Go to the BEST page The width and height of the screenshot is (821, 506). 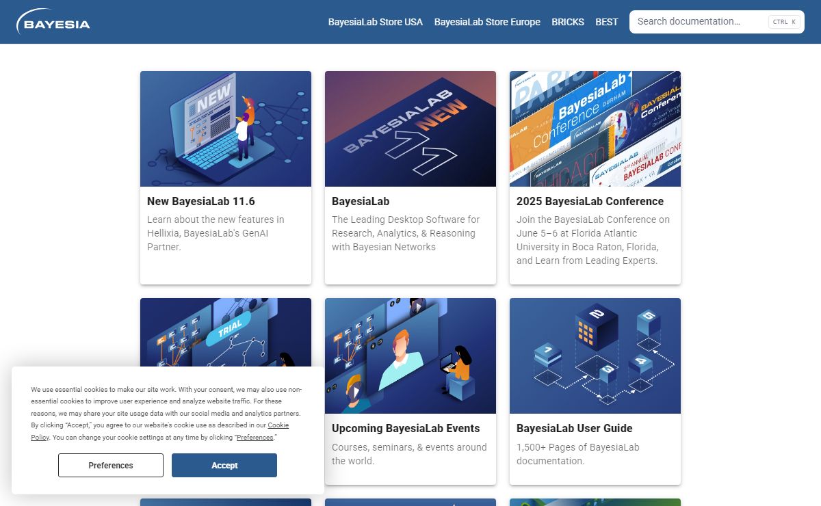coord(607,22)
